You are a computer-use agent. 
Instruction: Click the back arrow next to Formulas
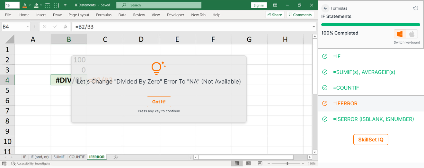pos(325,8)
